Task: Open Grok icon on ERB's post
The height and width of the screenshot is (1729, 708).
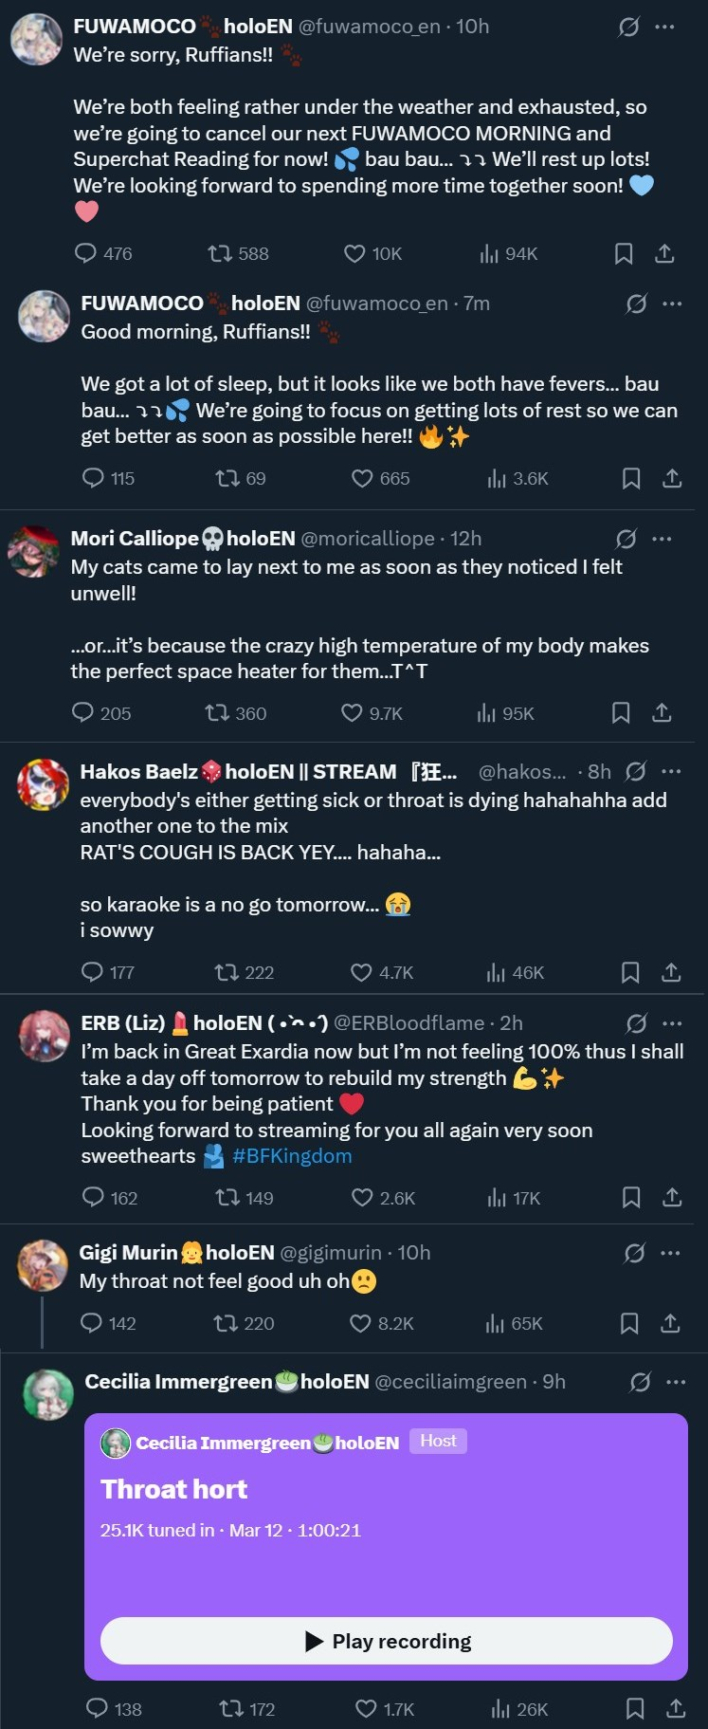Action: [636, 1023]
